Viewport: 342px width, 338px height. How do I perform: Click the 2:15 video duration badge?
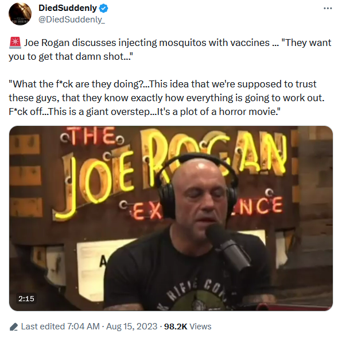(26, 298)
